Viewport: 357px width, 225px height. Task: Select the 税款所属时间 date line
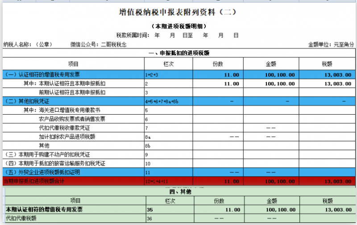(x=177, y=35)
